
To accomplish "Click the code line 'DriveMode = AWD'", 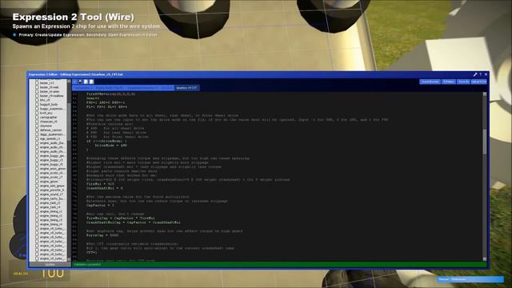I will [110, 146].
